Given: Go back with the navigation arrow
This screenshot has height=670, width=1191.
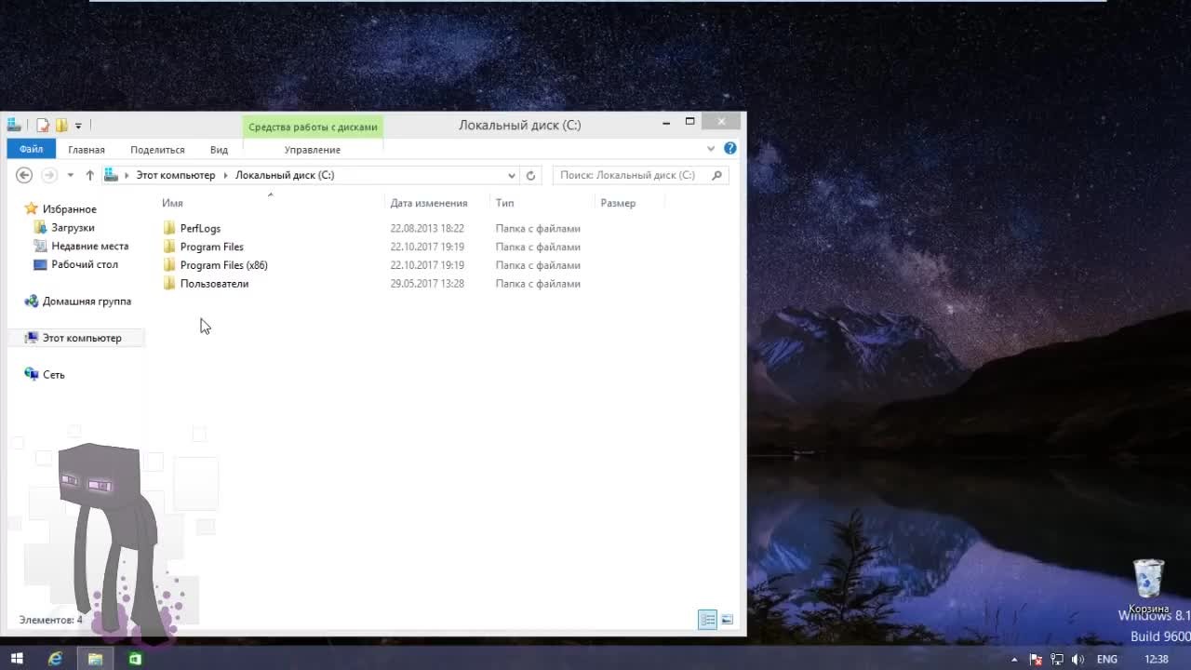Looking at the screenshot, I should [24, 175].
